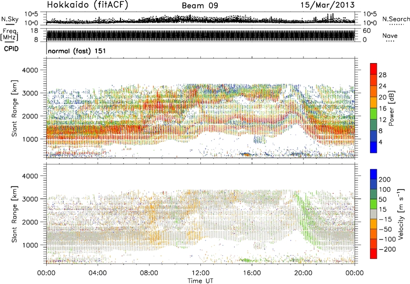Click the date '15/Mar/2013'

pos(327,5)
